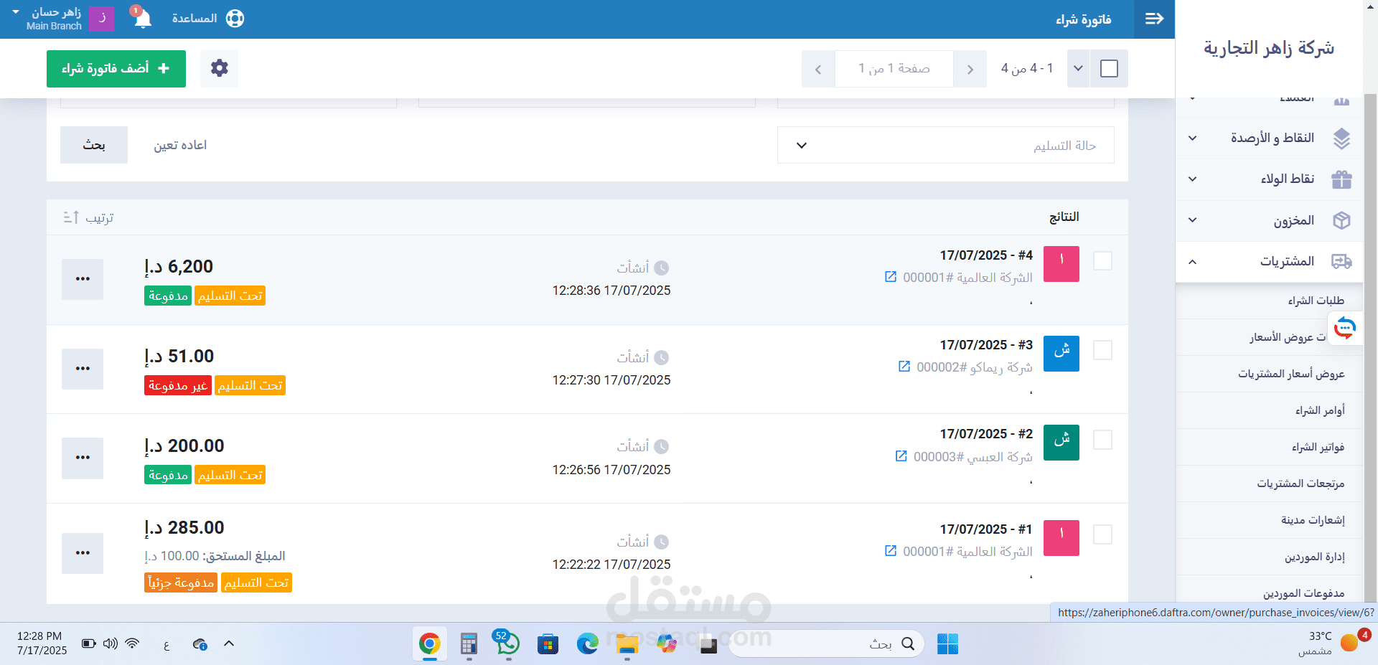The height and width of the screenshot is (665, 1378).
Task: Click the floating chat support icon
Action: click(1344, 329)
